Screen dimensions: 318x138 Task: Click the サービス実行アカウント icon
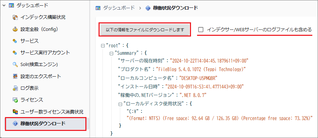tap(15, 53)
